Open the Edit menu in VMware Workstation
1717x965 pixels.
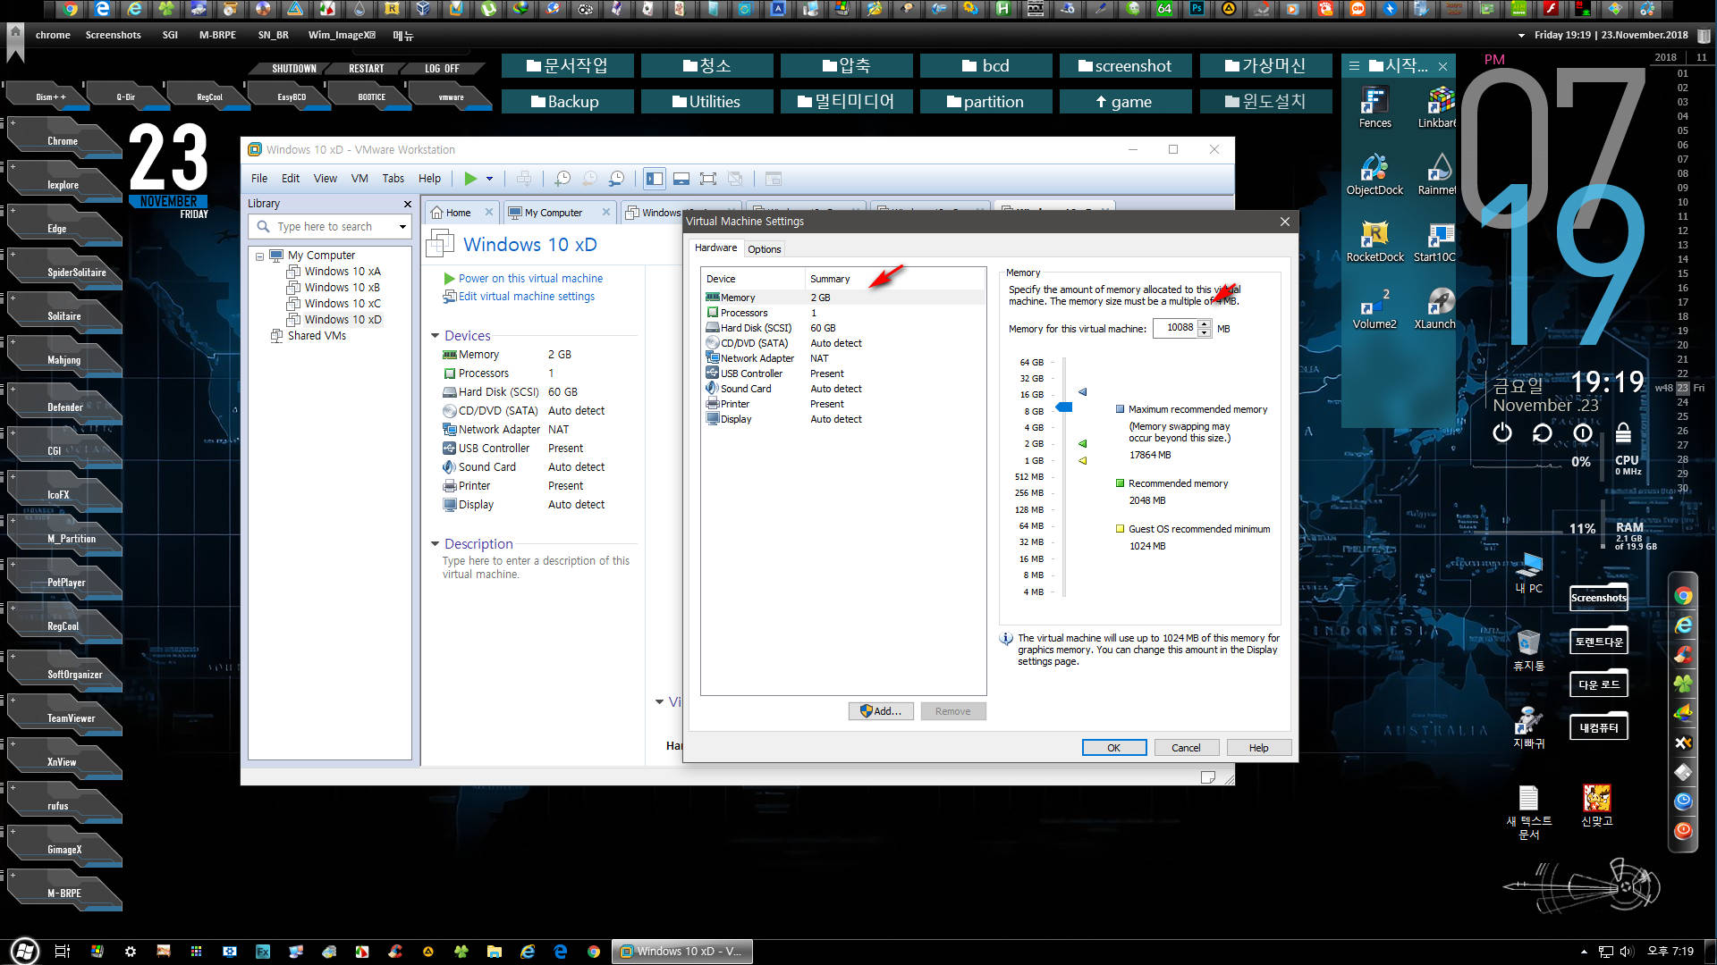click(291, 179)
